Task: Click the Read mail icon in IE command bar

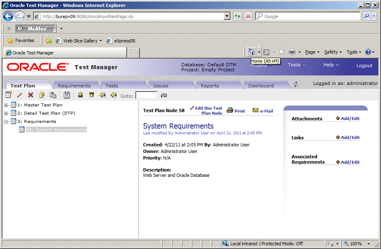Action: 282,52
